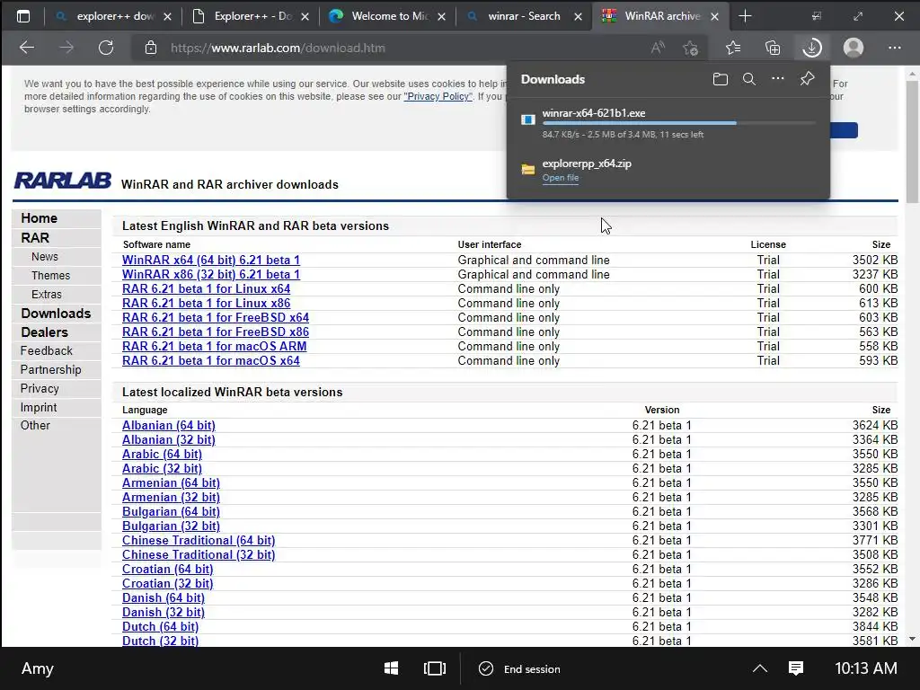Image resolution: width=920 pixels, height=690 pixels.
Task: Click Open file under explorerpp_x64.zip
Action: click(561, 178)
